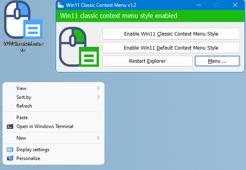Image resolution: width=246 pixels, height=170 pixels.
Task: Click the Personalize icon in the context menu
Action: coord(10,158)
